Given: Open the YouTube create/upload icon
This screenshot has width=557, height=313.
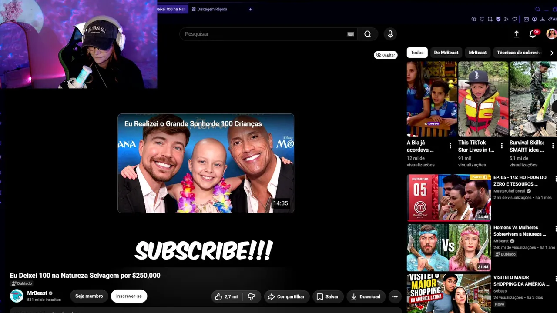Looking at the screenshot, I should coord(517,34).
